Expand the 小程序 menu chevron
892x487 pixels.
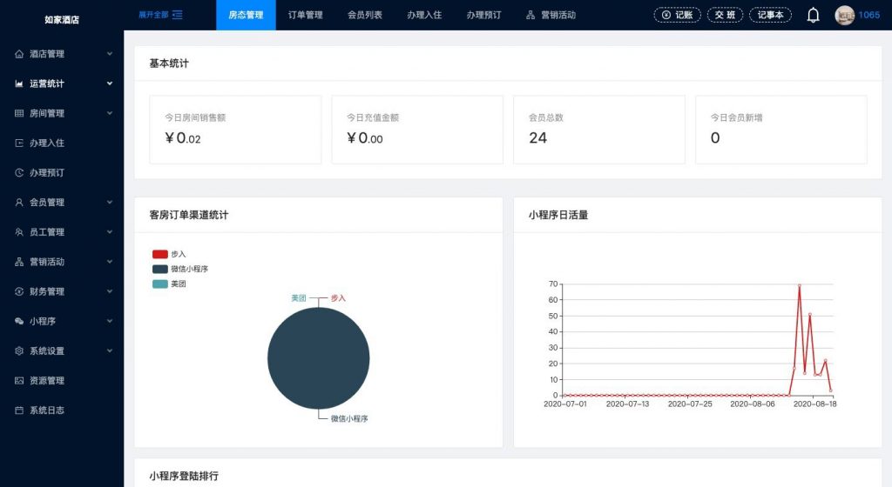click(x=110, y=321)
